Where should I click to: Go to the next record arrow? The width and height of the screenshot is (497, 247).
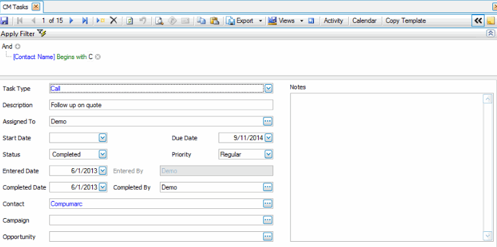[71, 20]
